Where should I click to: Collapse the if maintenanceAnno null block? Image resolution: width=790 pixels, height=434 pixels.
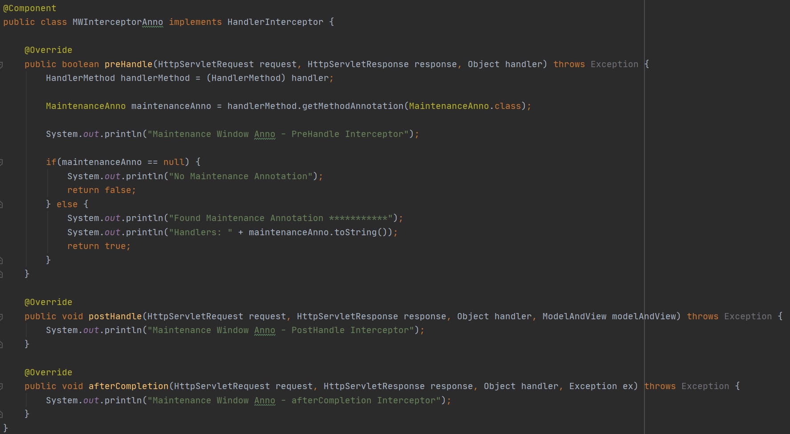pos(1,163)
